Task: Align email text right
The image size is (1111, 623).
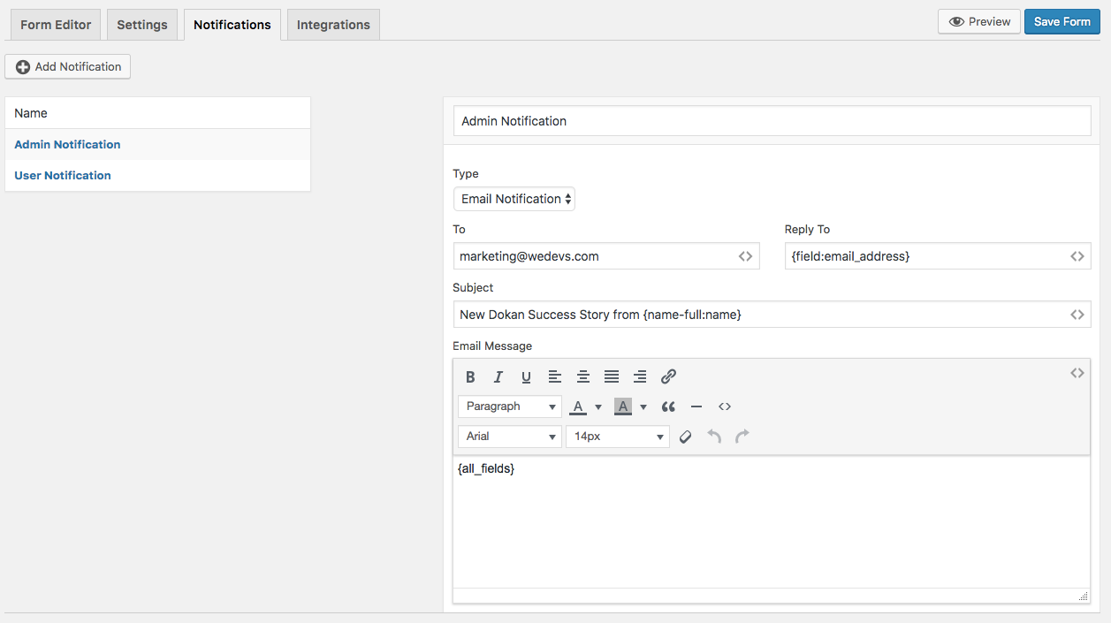Action: [x=640, y=377]
